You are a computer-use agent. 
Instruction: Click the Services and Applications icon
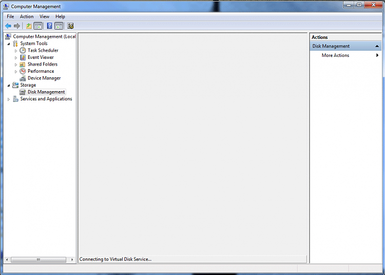[x=15, y=99]
